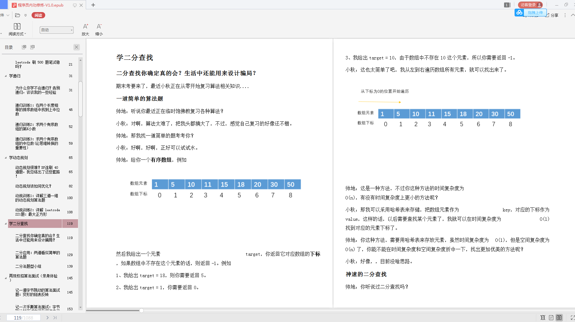The height and width of the screenshot is (322, 575).
Task: Click the tab display mode icon beside the epub title
Action: pos(75,5)
